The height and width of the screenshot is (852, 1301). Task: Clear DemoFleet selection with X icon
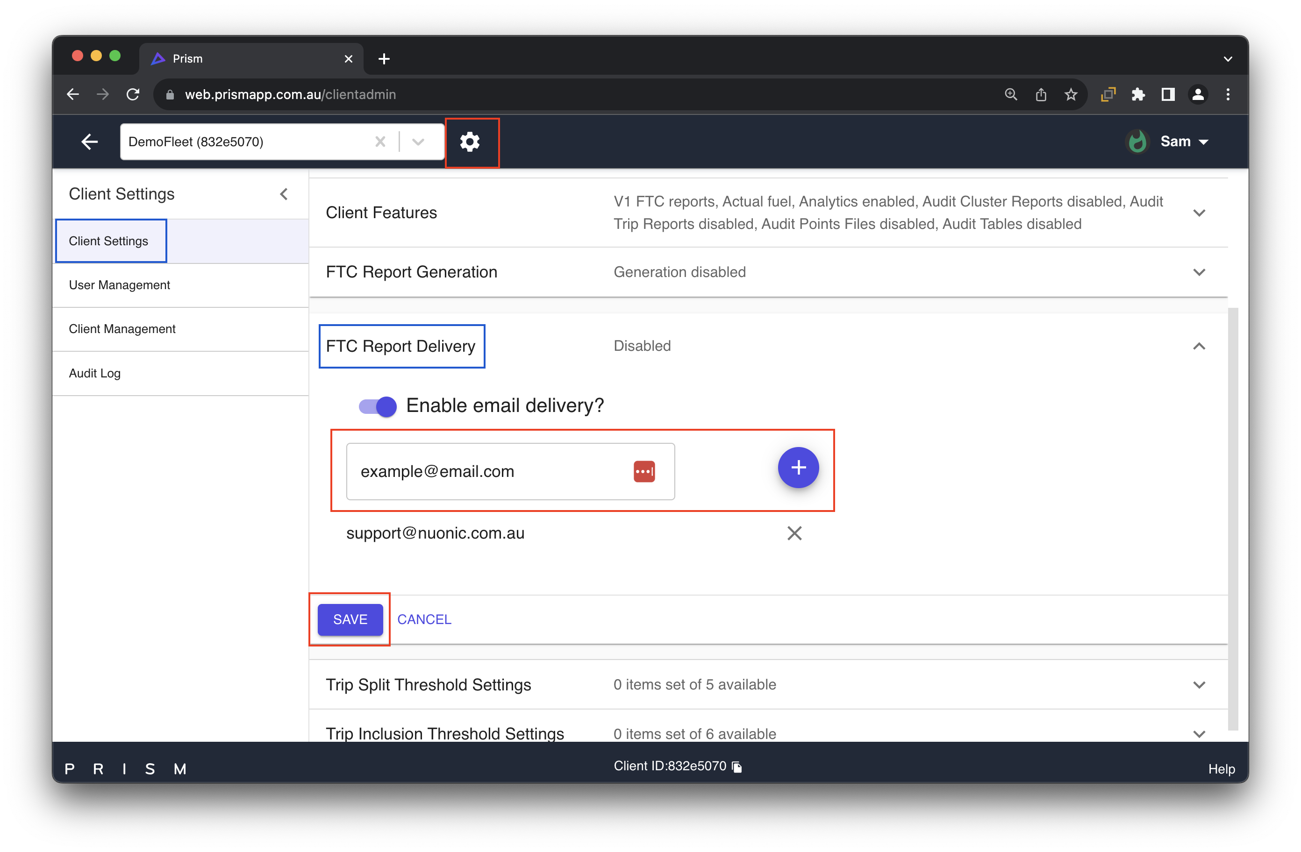(380, 142)
